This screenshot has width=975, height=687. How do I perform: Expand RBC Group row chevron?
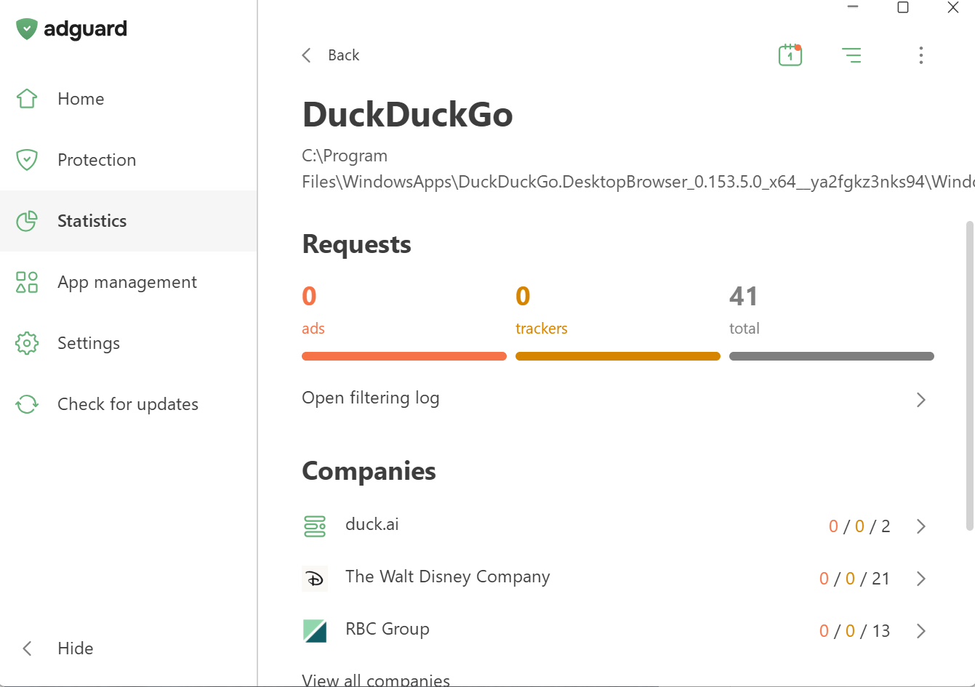921,631
